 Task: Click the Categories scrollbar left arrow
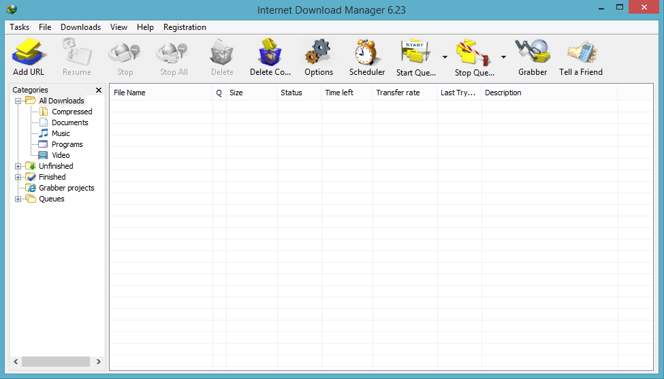pyautogui.click(x=16, y=362)
